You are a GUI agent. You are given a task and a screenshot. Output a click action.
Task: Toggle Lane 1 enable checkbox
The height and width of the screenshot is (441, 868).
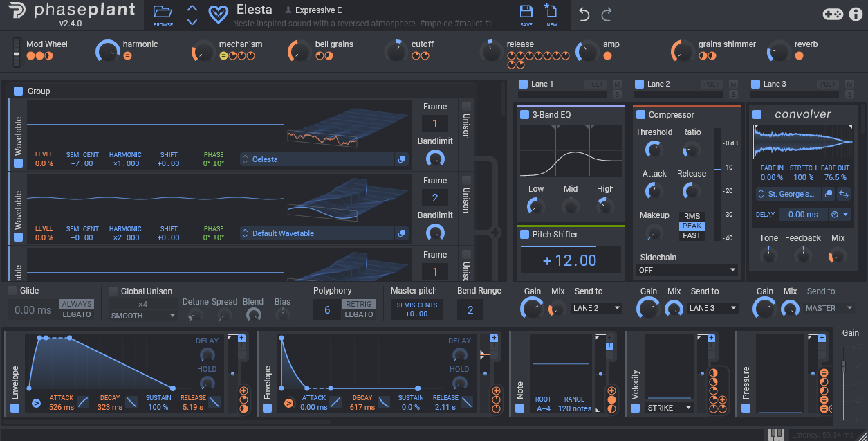[x=523, y=84]
